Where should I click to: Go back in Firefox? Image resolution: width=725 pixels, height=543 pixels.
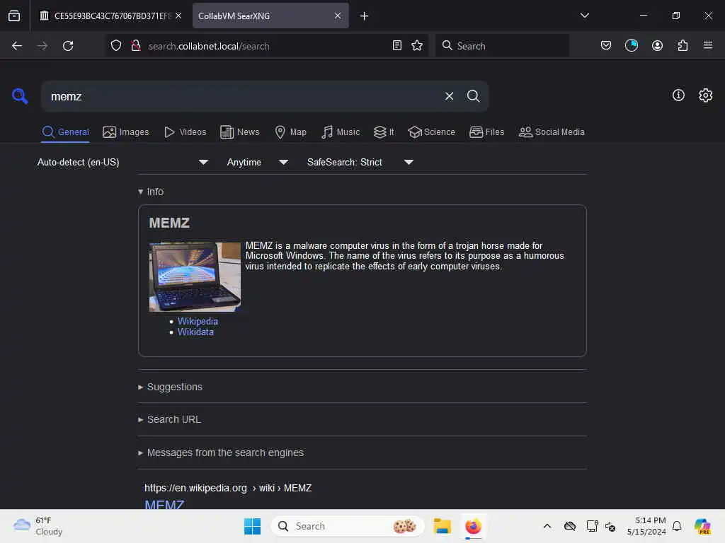point(17,46)
